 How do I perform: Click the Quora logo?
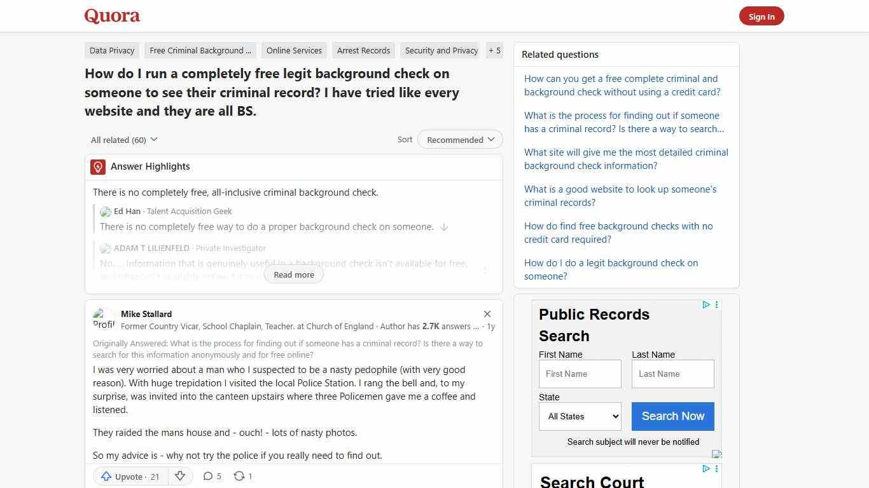coord(112,16)
